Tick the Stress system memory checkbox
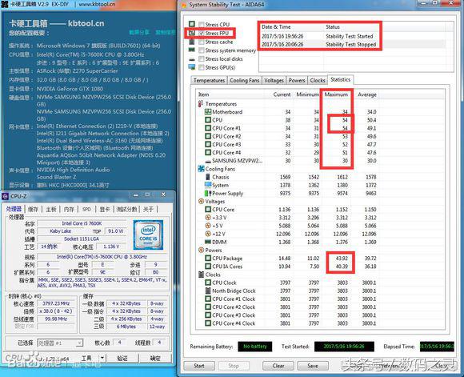 [202, 50]
